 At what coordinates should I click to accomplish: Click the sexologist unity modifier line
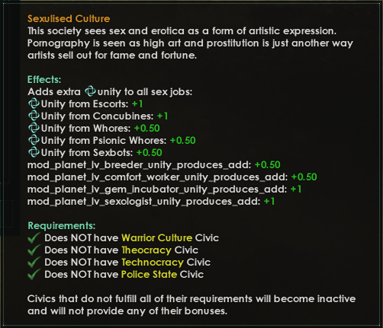point(151,202)
